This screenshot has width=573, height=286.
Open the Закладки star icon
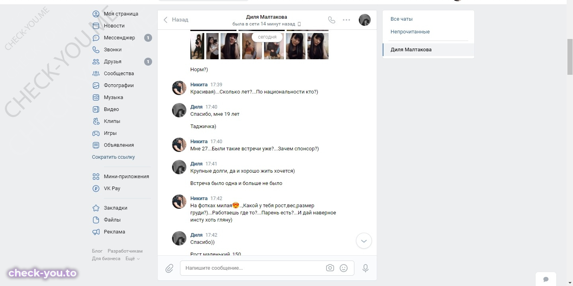coord(96,208)
